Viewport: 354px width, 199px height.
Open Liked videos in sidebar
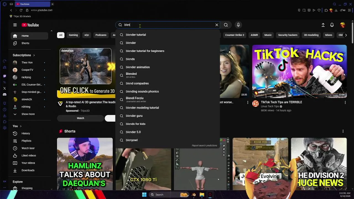click(x=29, y=156)
